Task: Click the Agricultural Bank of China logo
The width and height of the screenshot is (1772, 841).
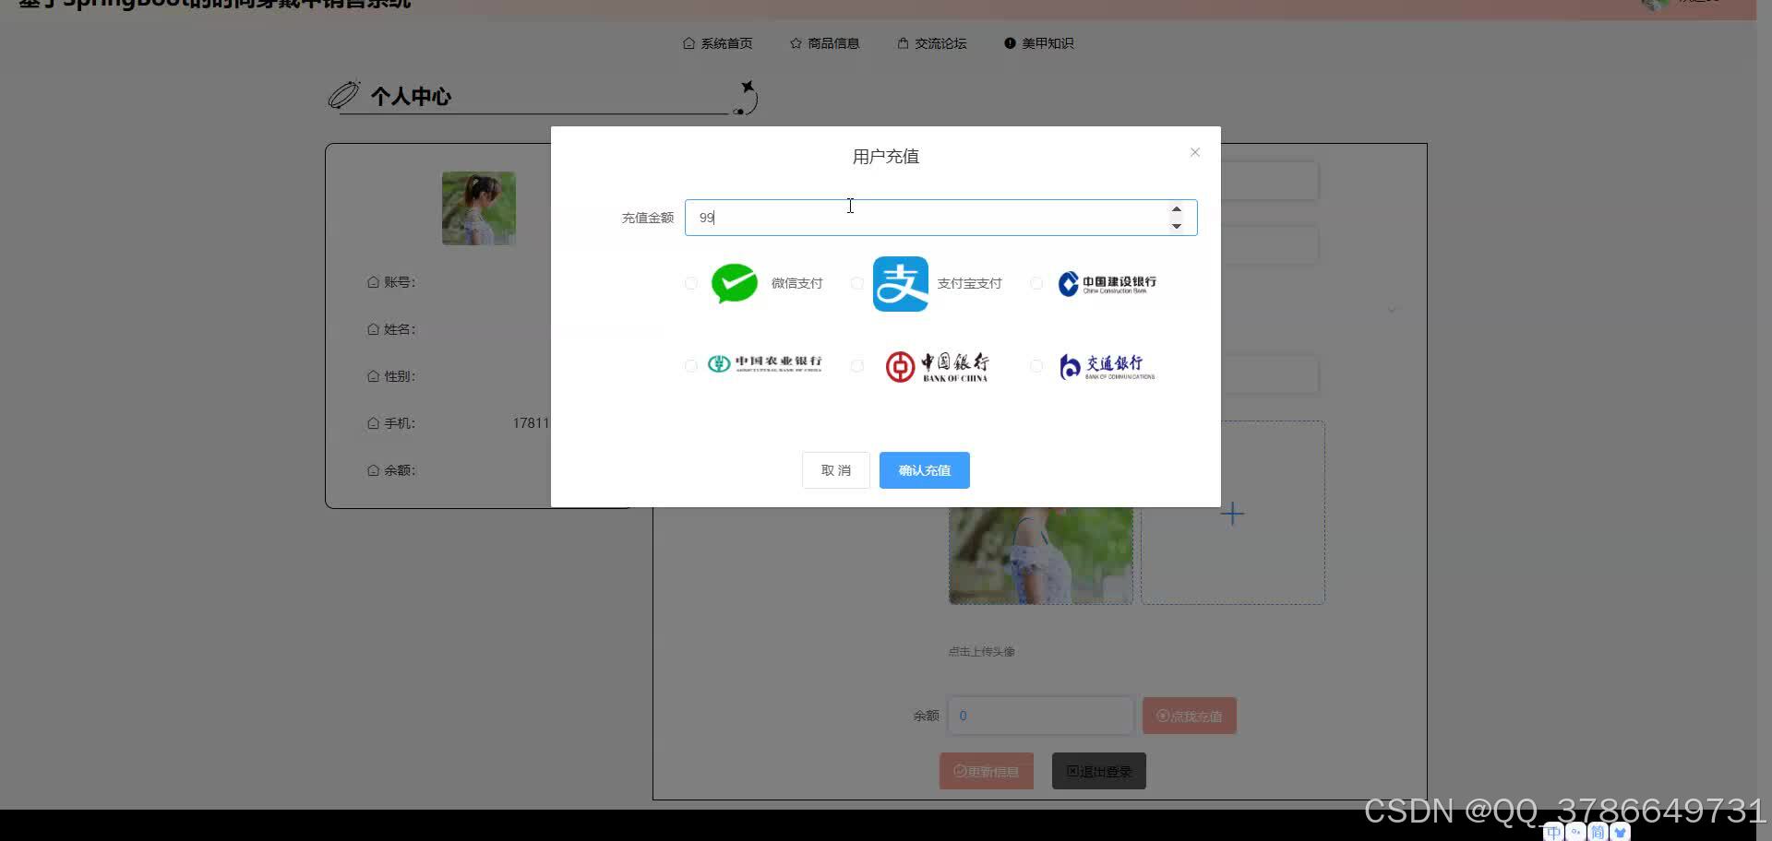Action: (764, 364)
